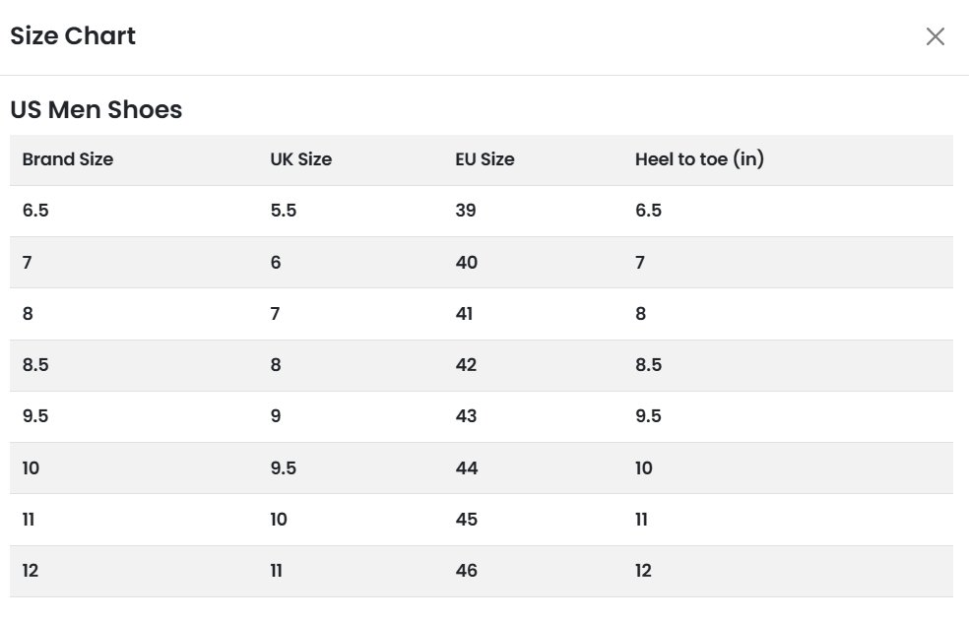969x621 pixels.
Task: Click the EU Size column header
Action: click(485, 159)
